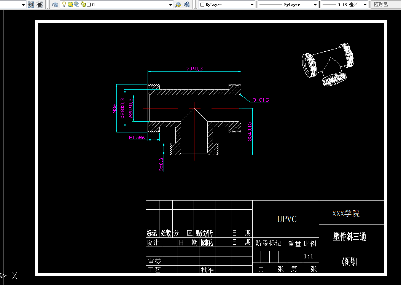Click the 处数 header cell
Screen dimensions: 401x285
[166, 233]
